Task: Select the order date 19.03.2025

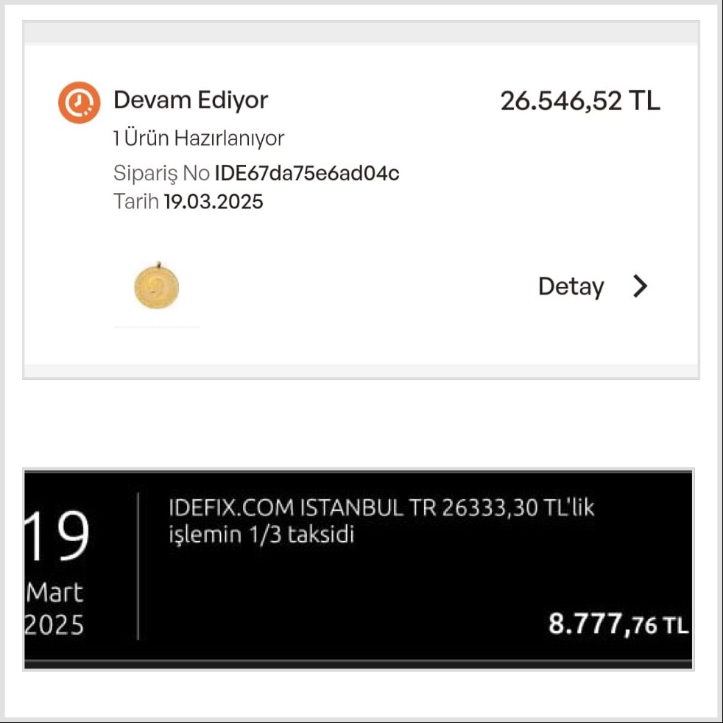Action: [x=214, y=202]
